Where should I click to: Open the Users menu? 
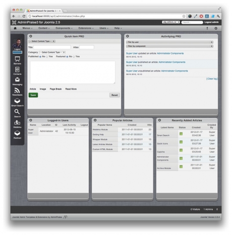pyautogui.click(x=104, y=28)
